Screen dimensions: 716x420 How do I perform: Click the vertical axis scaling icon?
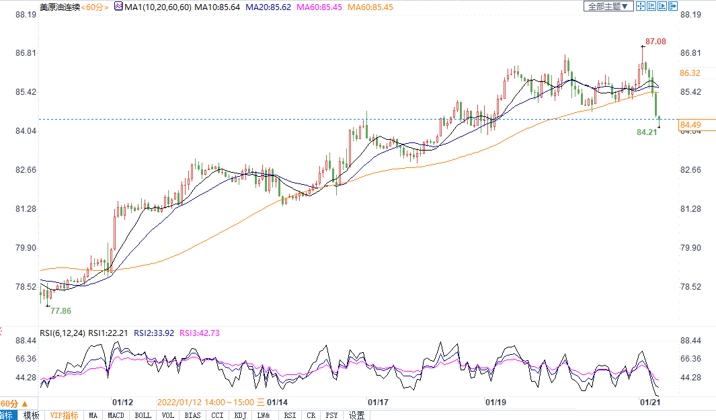coord(662,6)
